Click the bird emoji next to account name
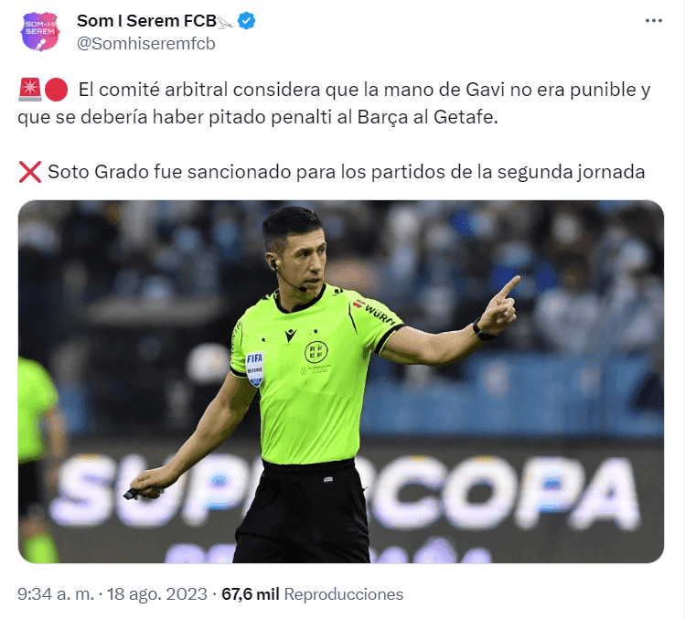Screen dimensions: 685x619 click(x=225, y=22)
